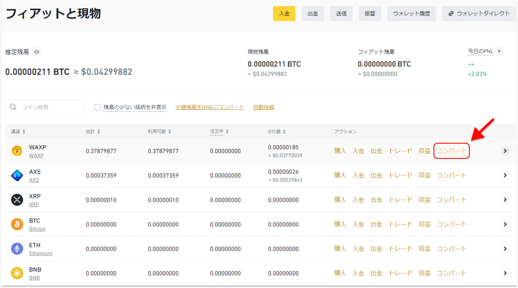Sort by 通貨 column arrows
The image size is (518, 288).
(24, 132)
